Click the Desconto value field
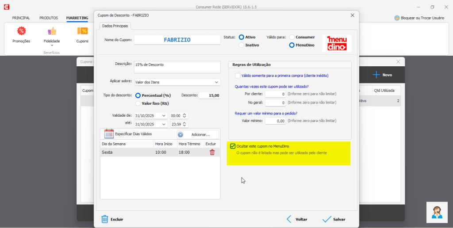The height and width of the screenshot is (228, 453). 209,95
